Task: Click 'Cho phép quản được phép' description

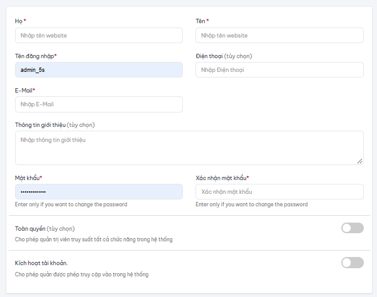Action: pos(82,274)
